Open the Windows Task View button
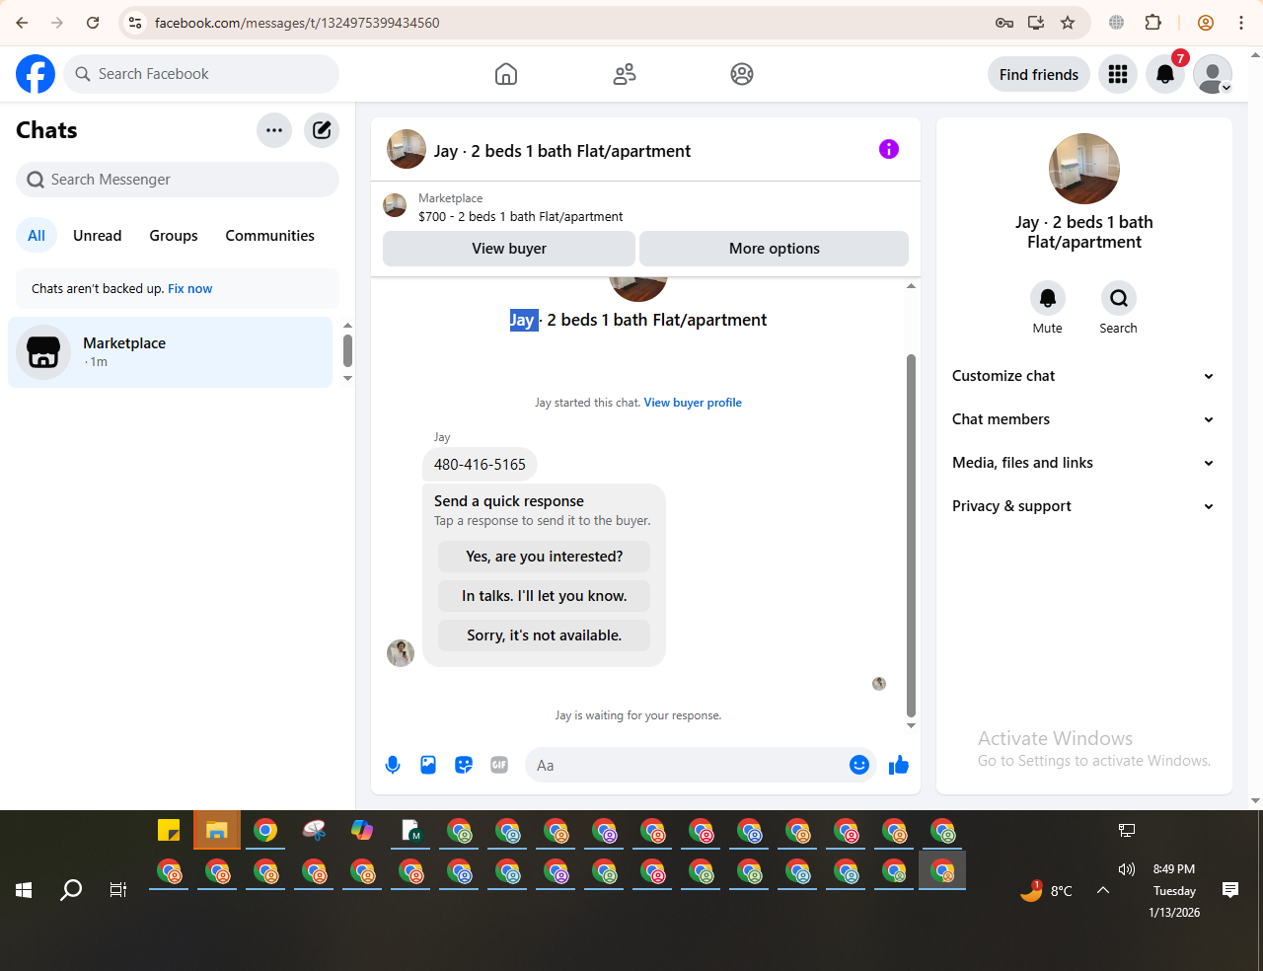 coord(118,890)
